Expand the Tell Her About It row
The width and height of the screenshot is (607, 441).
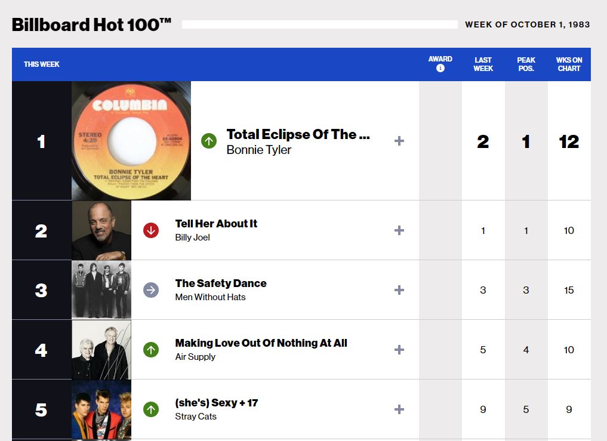(x=399, y=230)
